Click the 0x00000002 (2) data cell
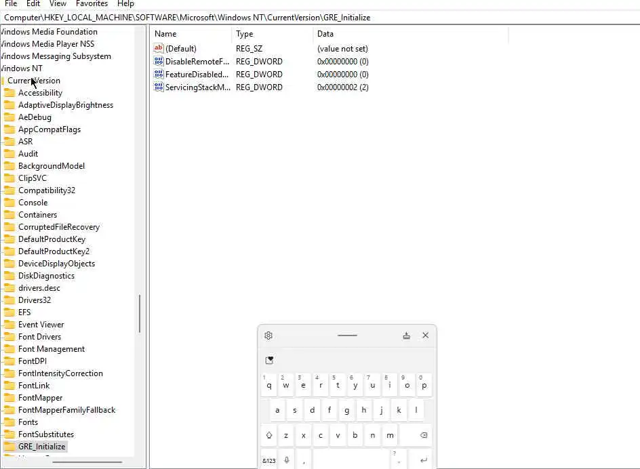 point(343,87)
